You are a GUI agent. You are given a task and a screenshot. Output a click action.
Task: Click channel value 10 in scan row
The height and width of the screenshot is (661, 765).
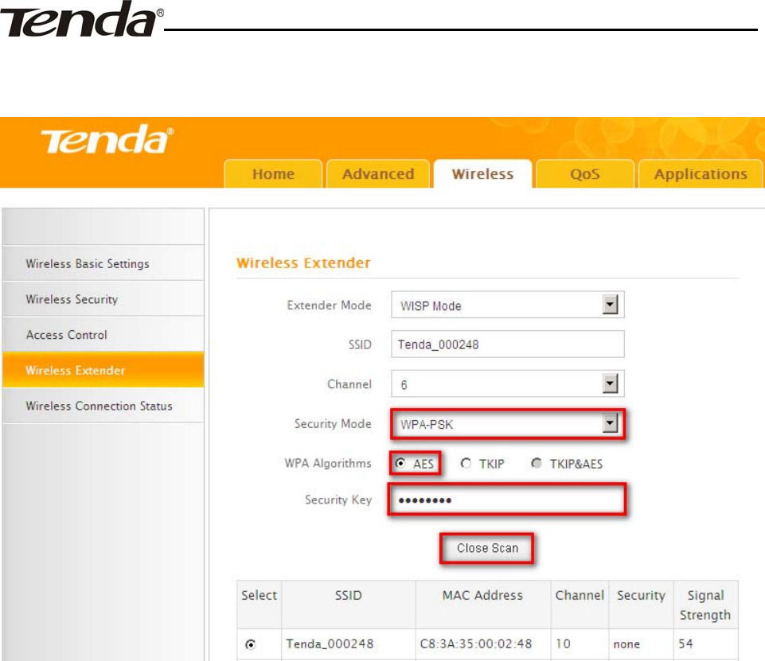(x=563, y=644)
